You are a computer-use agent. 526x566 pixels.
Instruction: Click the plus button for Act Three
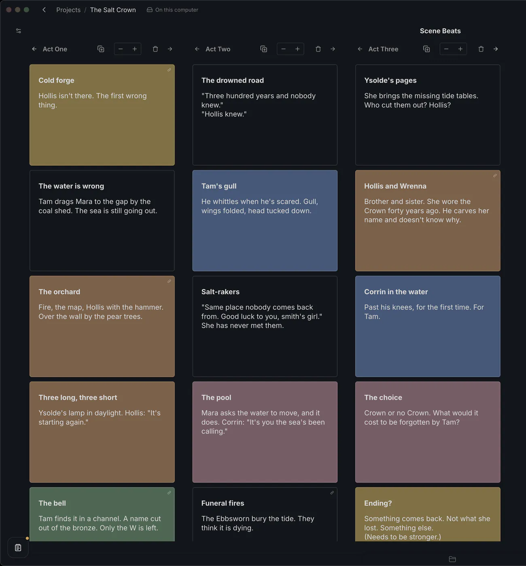(x=460, y=49)
